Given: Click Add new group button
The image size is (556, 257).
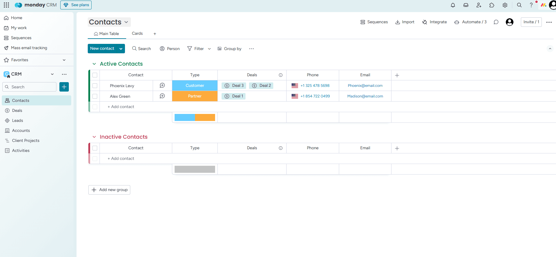Looking at the screenshot, I should click(109, 190).
